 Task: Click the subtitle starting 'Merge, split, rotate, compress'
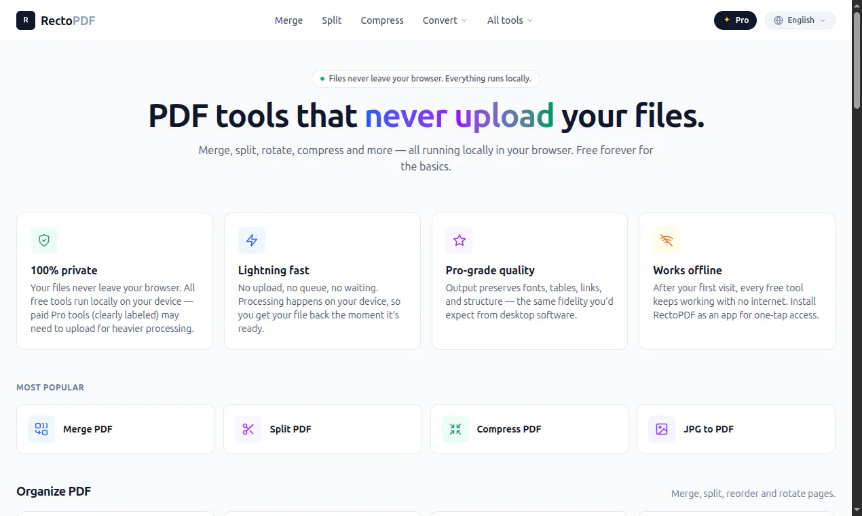point(426,158)
